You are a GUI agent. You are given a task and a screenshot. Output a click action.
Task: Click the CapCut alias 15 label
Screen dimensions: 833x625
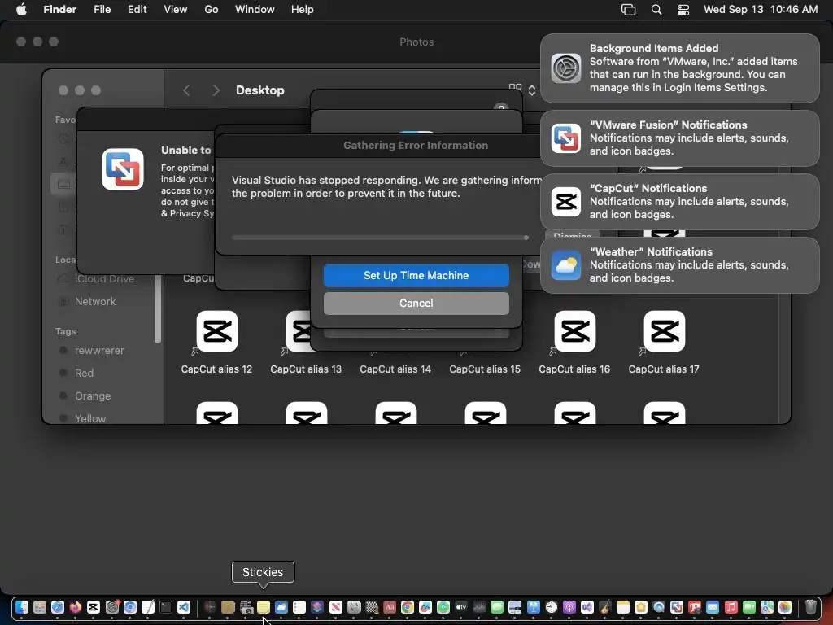[x=485, y=369]
